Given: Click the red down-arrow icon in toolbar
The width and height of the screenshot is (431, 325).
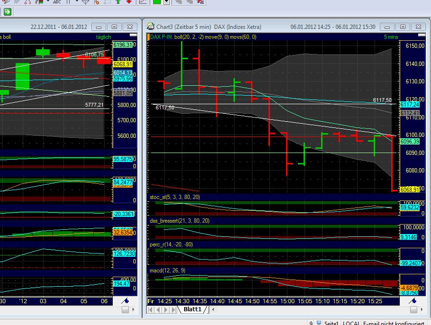Looking at the screenshot, I should 128,2.
